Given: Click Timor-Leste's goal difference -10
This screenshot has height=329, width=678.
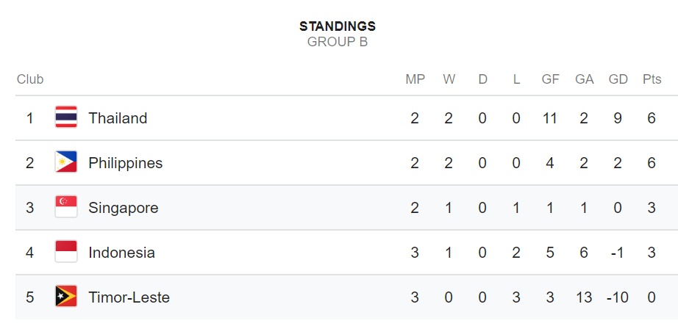Looking at the screenshot, I should (618, 297).
